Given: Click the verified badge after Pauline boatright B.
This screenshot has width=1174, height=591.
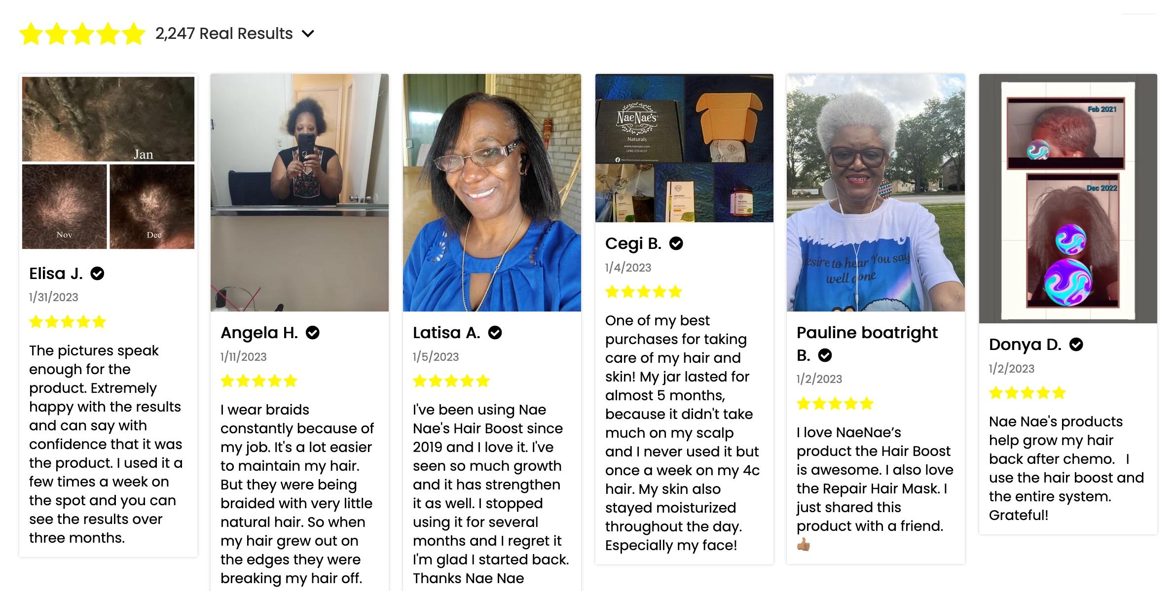Looking at the screenshot, I should (825, 355).
